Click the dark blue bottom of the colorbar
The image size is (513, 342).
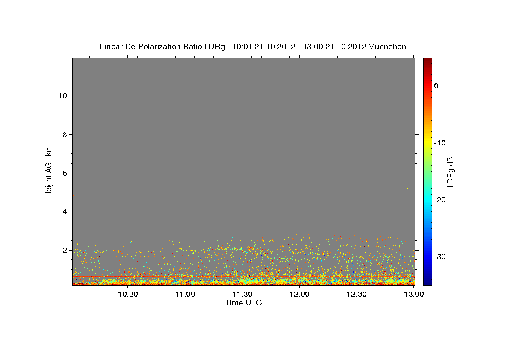(427, 281)
